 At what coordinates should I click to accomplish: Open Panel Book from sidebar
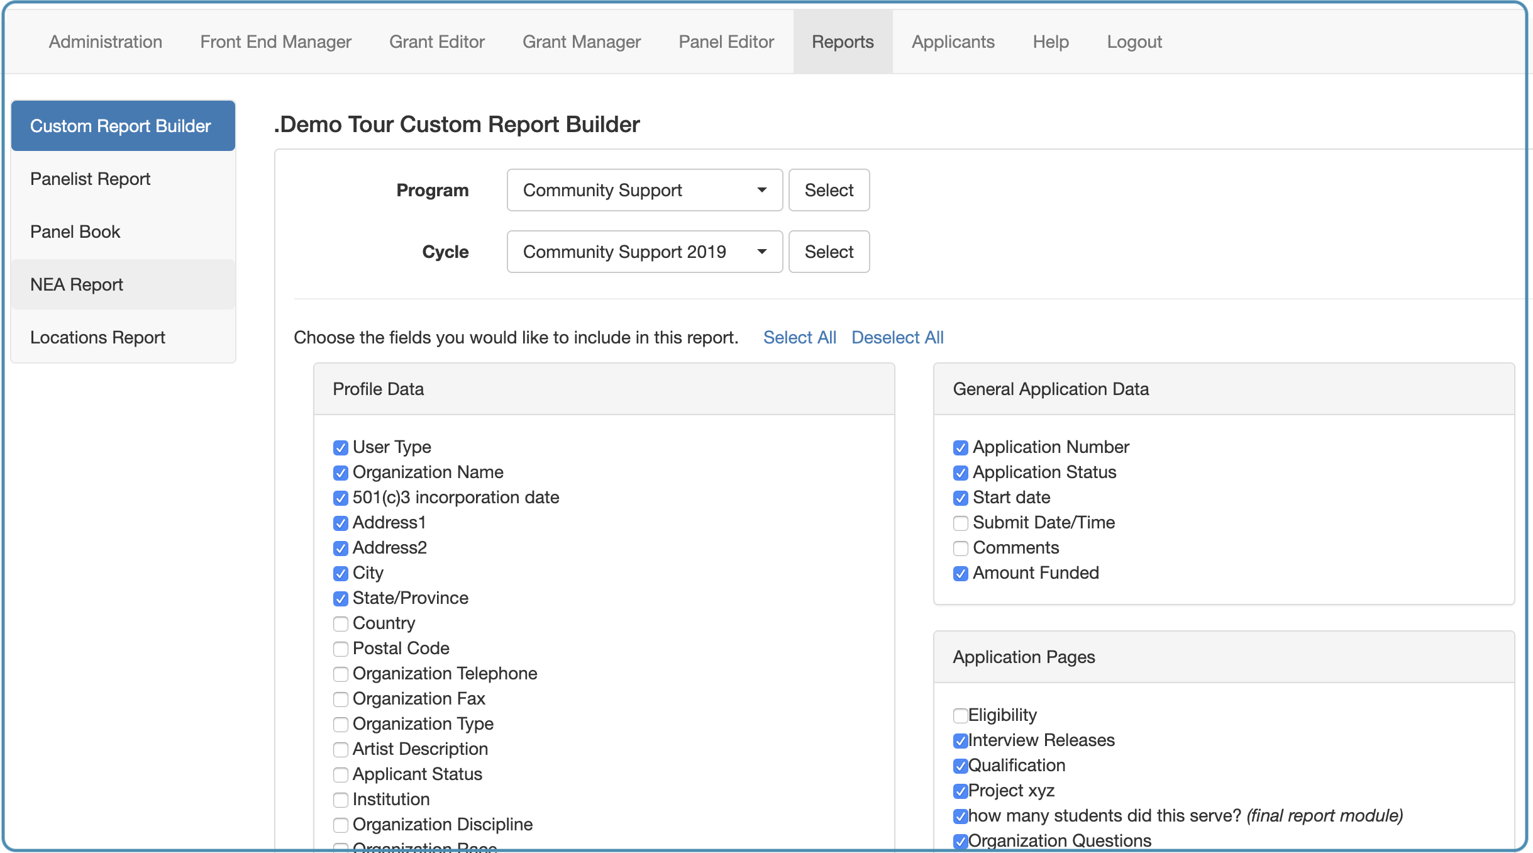pyautogui.click(x=123, y=231)
